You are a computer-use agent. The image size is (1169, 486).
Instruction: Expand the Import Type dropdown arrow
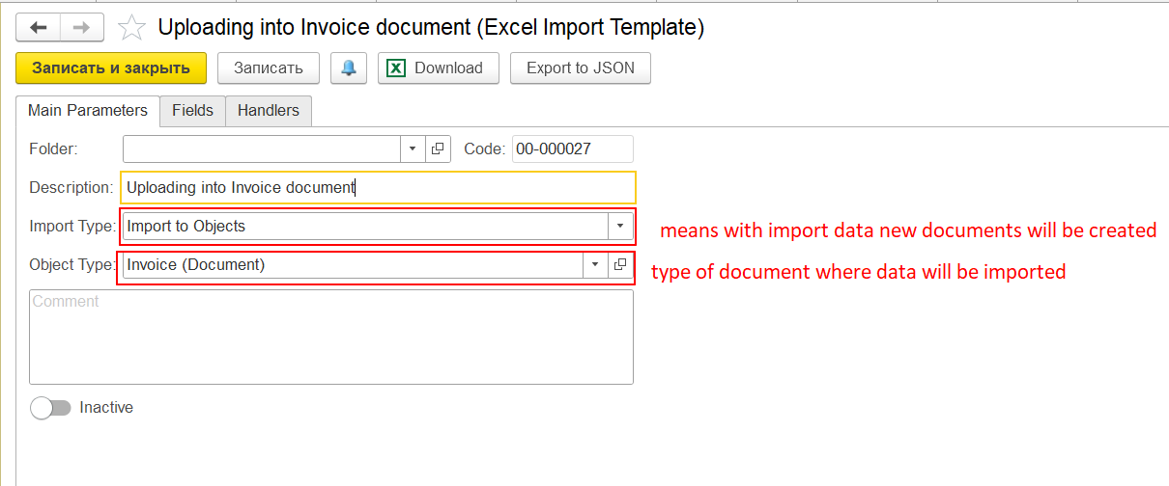coord(619,227)
